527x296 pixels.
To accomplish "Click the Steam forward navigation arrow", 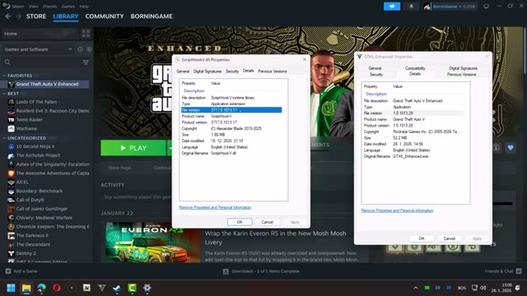I will click(19, 16).
